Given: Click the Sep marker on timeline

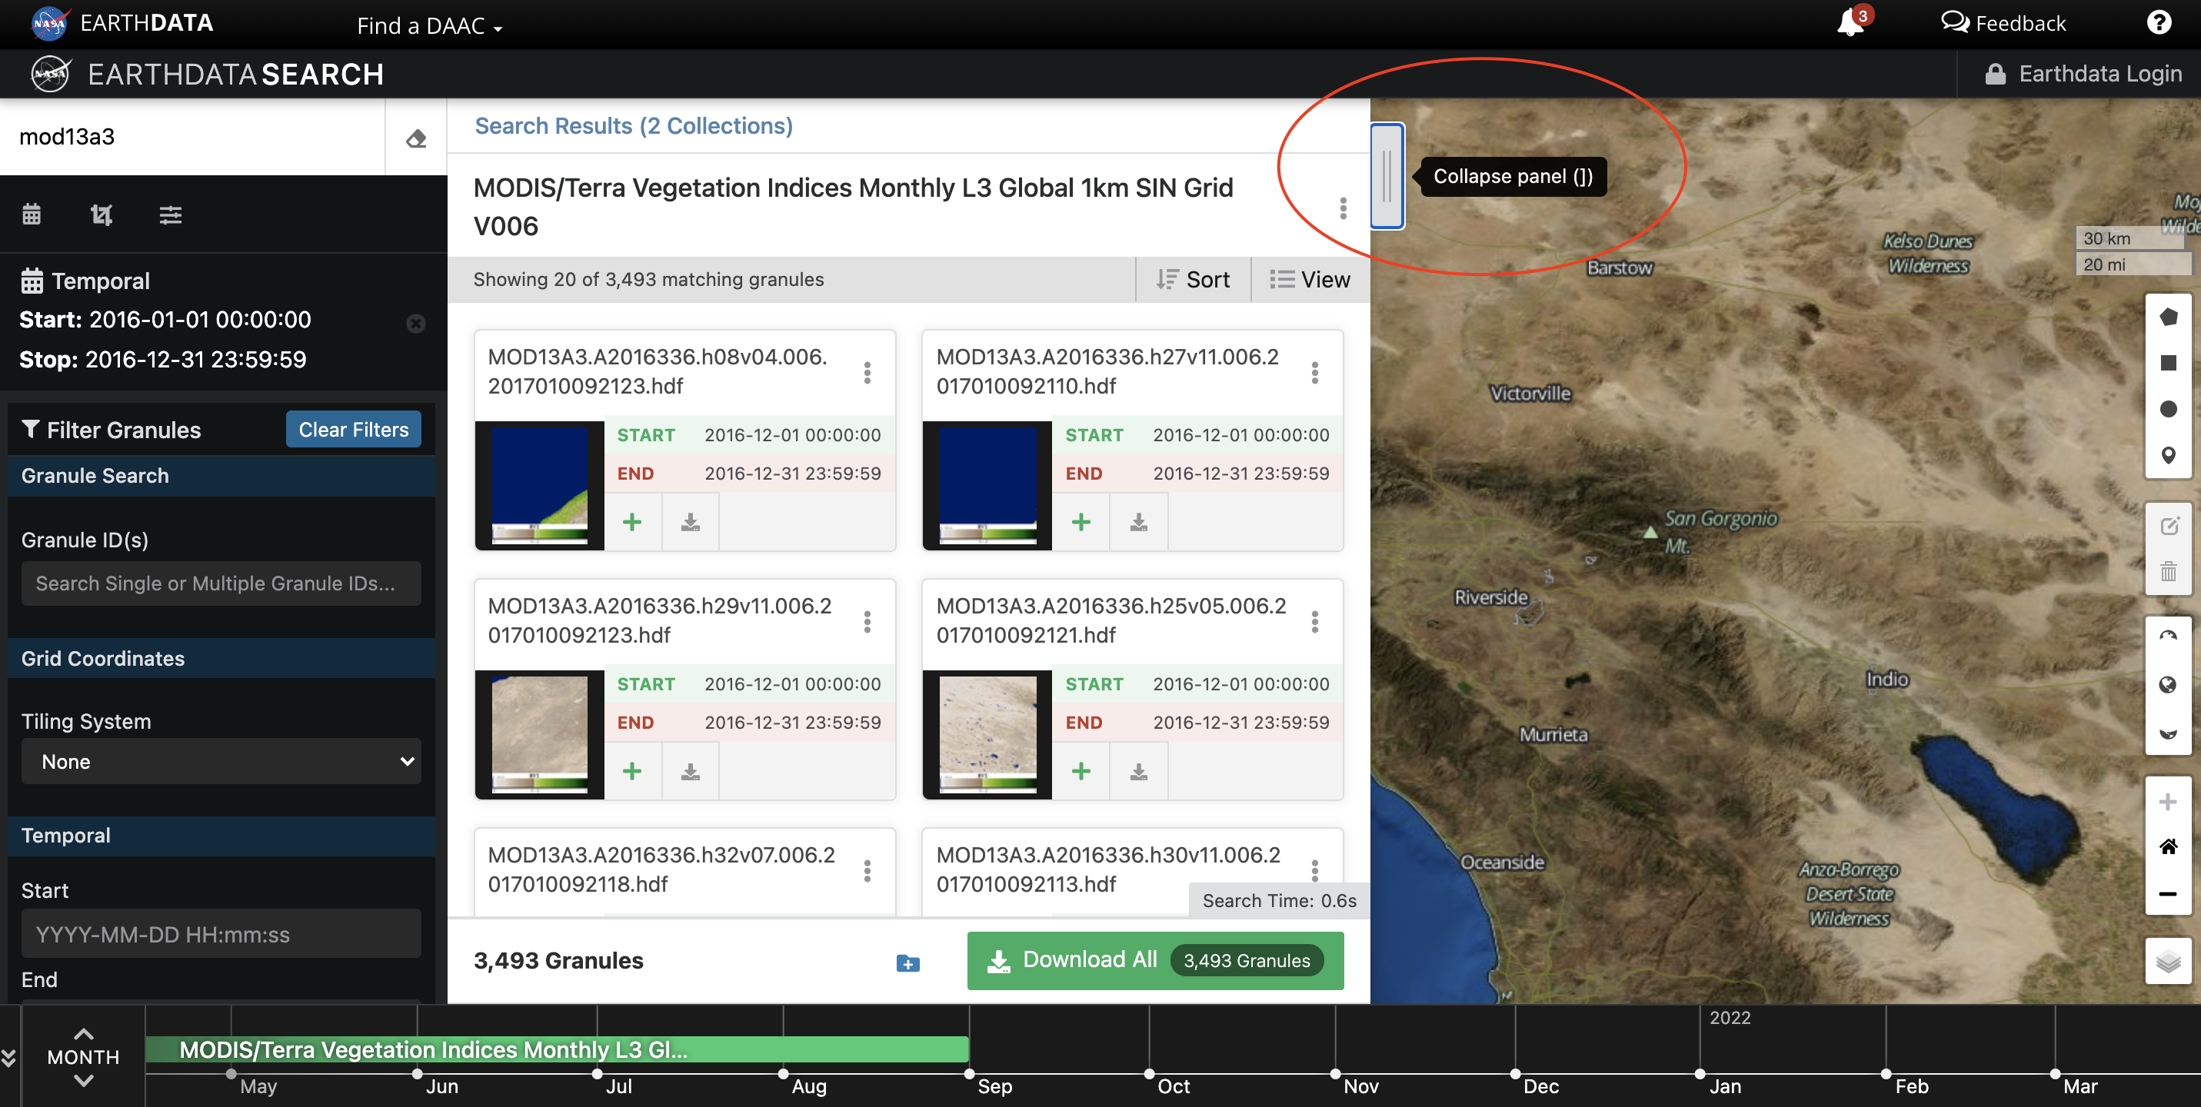Looking at the screenshot, I should pyautogui.click(x=970, y=1075).
